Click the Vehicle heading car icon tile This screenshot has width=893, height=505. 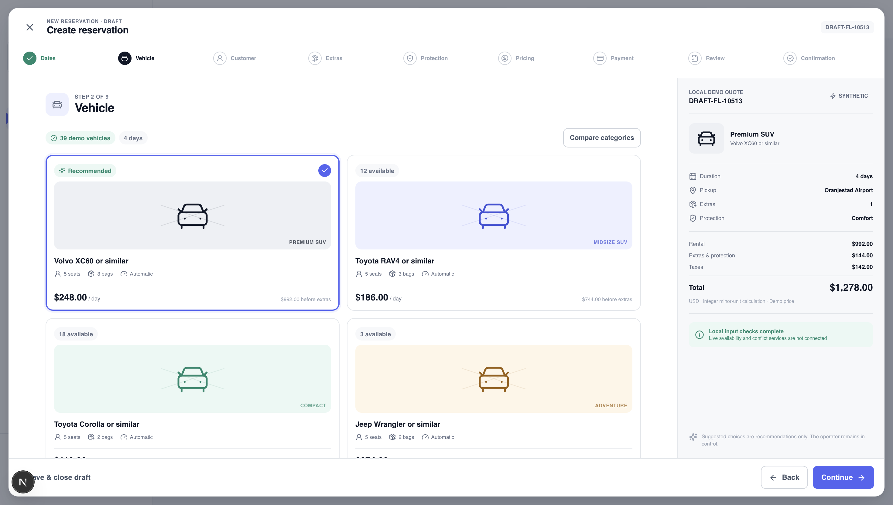pos(57,104)
